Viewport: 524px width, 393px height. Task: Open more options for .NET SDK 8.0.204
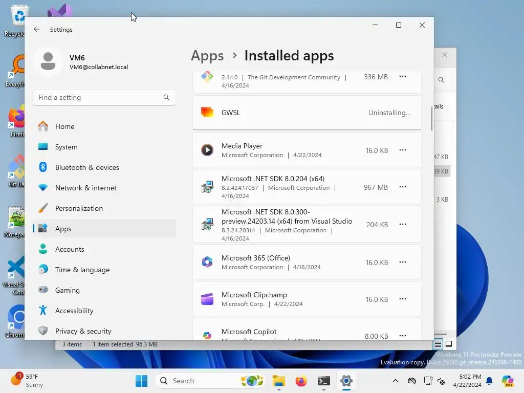(x=403, y=187)
